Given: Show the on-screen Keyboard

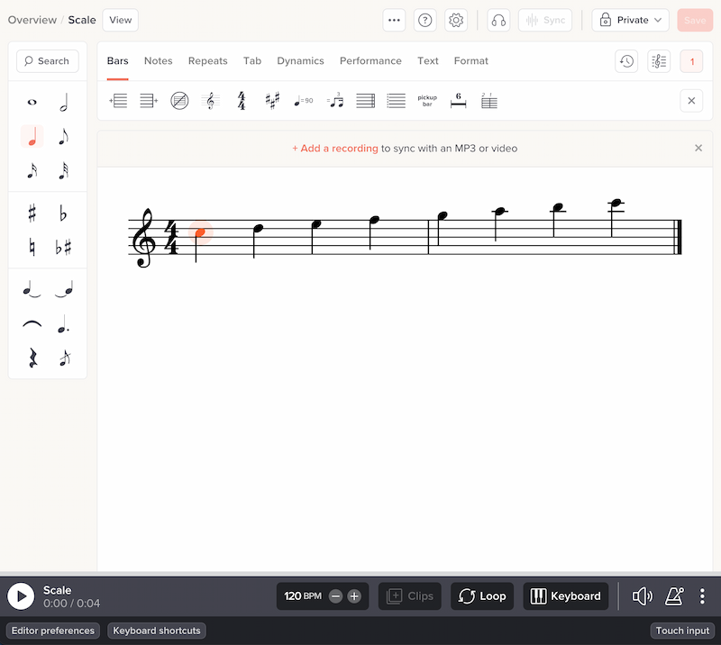Looking at the screenshot, I should click(565, 595).
